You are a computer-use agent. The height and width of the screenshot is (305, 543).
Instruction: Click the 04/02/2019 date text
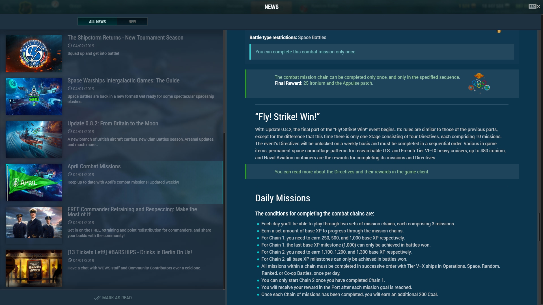click(83, 46)
